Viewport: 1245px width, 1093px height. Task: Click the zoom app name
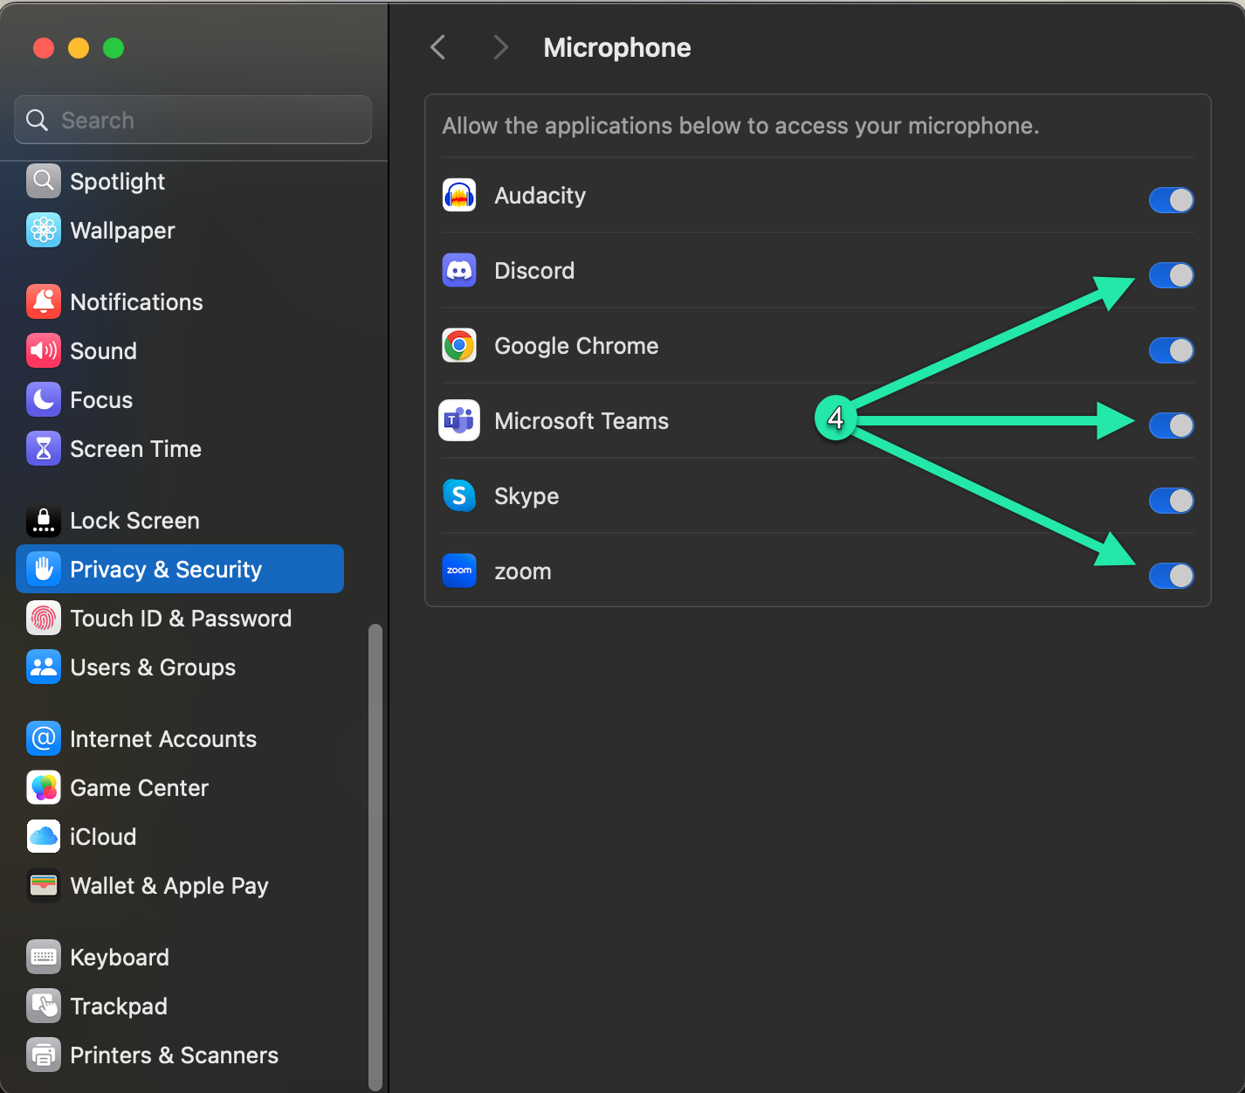[x=523, y=572]
